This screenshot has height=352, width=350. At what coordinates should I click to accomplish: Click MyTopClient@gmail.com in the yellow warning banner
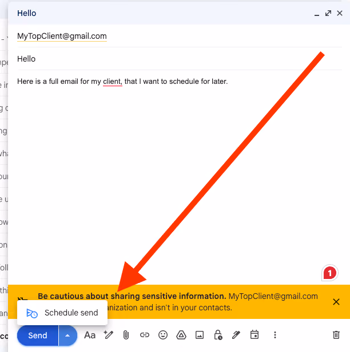[273, 296]
